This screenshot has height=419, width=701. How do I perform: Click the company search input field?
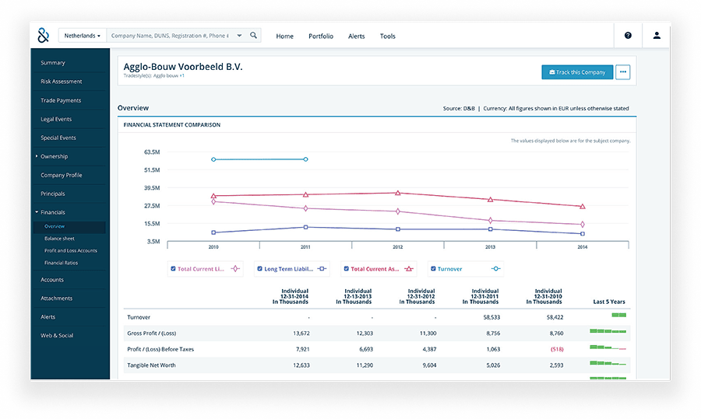pyautogui.click(x=170, y=36)
